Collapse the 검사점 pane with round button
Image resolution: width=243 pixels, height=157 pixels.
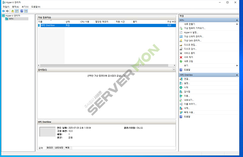point(174,70)
